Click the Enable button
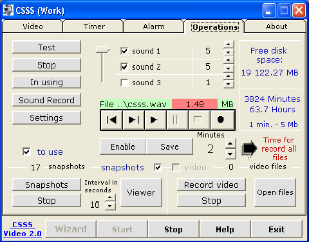Image resolution: width=309 pixels, height=242 pixels. tap(123, 146)
